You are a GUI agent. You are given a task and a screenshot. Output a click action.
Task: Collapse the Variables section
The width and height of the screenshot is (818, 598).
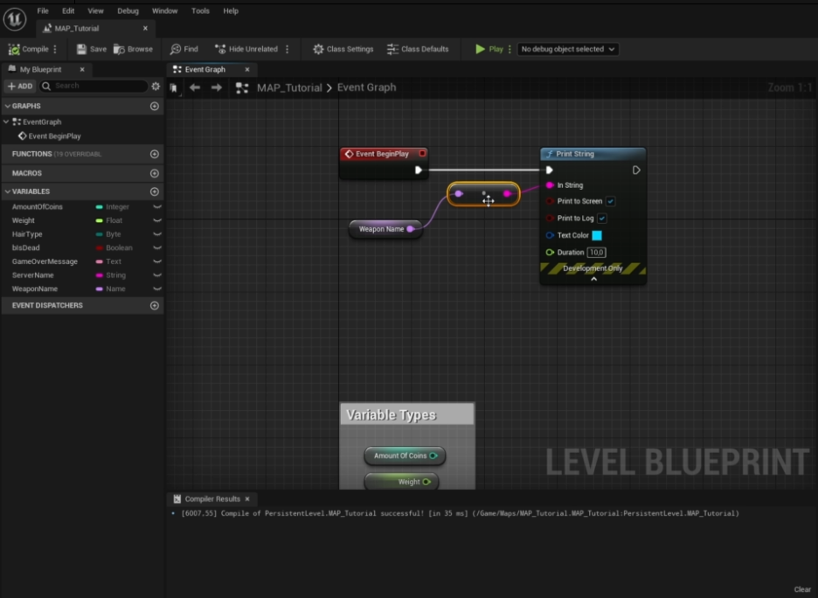coord(7,191)
